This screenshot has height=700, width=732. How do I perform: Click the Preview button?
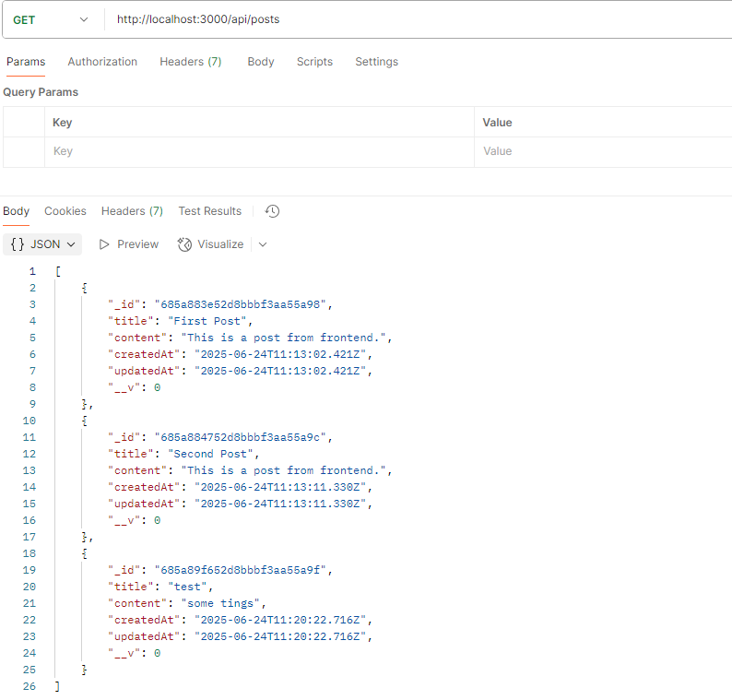tap(128, 244)
